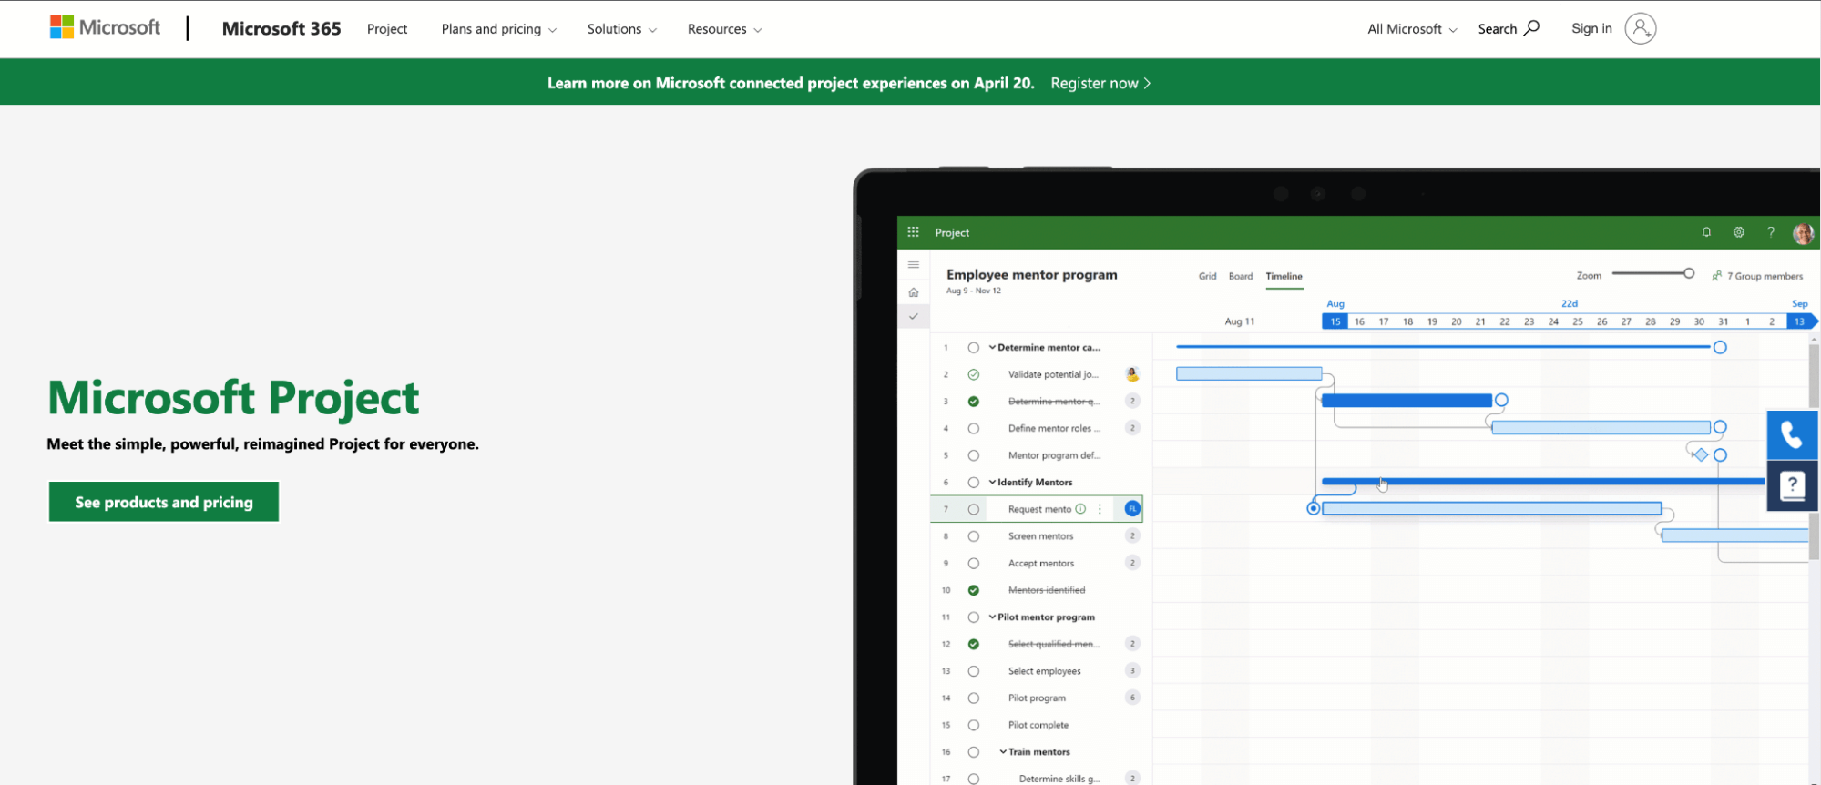Click the Microsoft logo

[x=105, y=27]
